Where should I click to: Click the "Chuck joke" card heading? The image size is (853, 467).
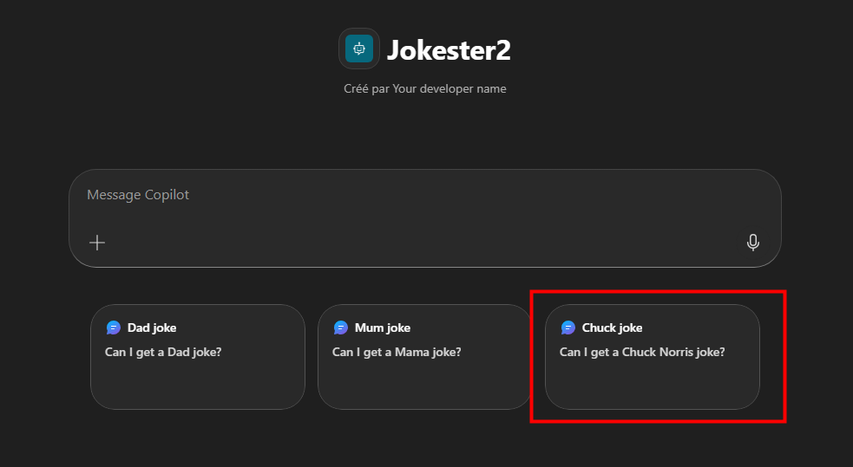(x=612, y=328)
